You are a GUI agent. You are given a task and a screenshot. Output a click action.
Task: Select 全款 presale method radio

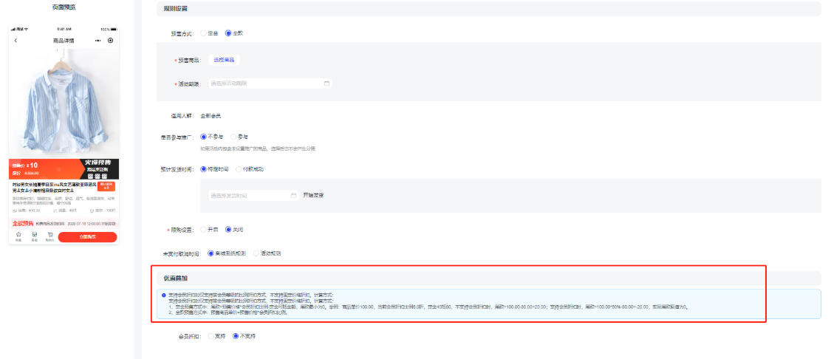[228, 33]
